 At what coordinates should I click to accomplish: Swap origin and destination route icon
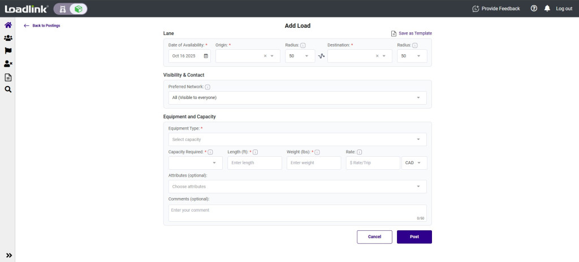pos(321,56)
